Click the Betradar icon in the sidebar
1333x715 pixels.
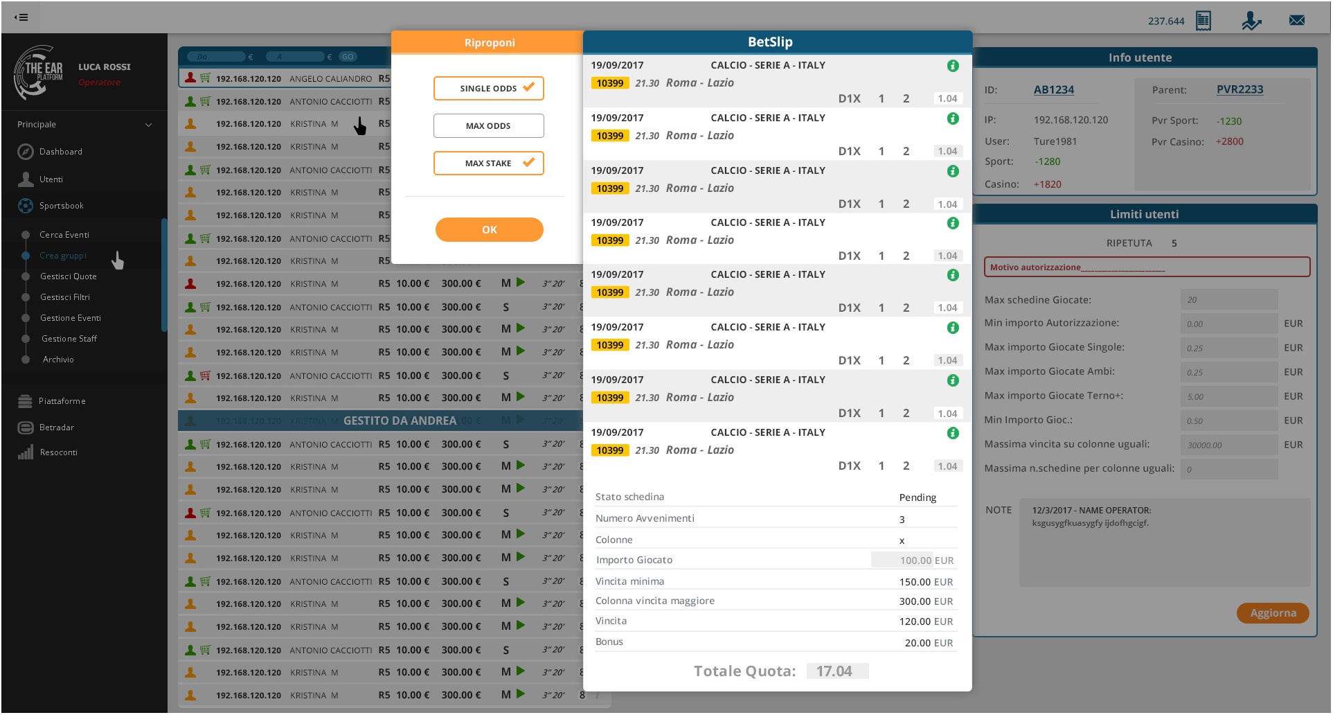click(26, 427)
